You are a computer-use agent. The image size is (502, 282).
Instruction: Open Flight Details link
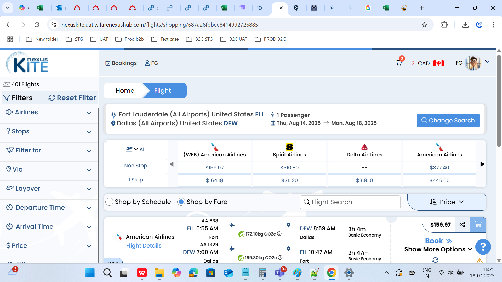coord(144,246)
